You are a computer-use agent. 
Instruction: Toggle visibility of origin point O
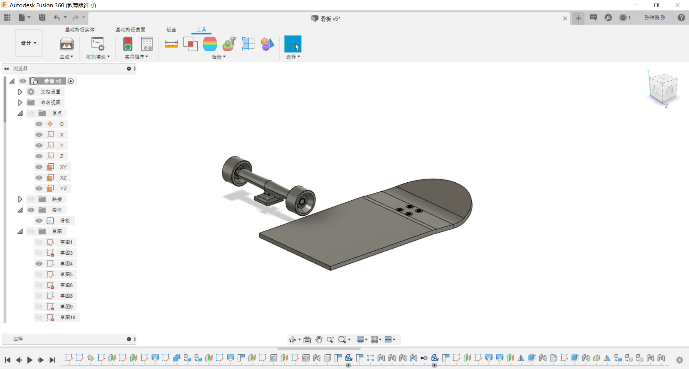tap(39, 124)
